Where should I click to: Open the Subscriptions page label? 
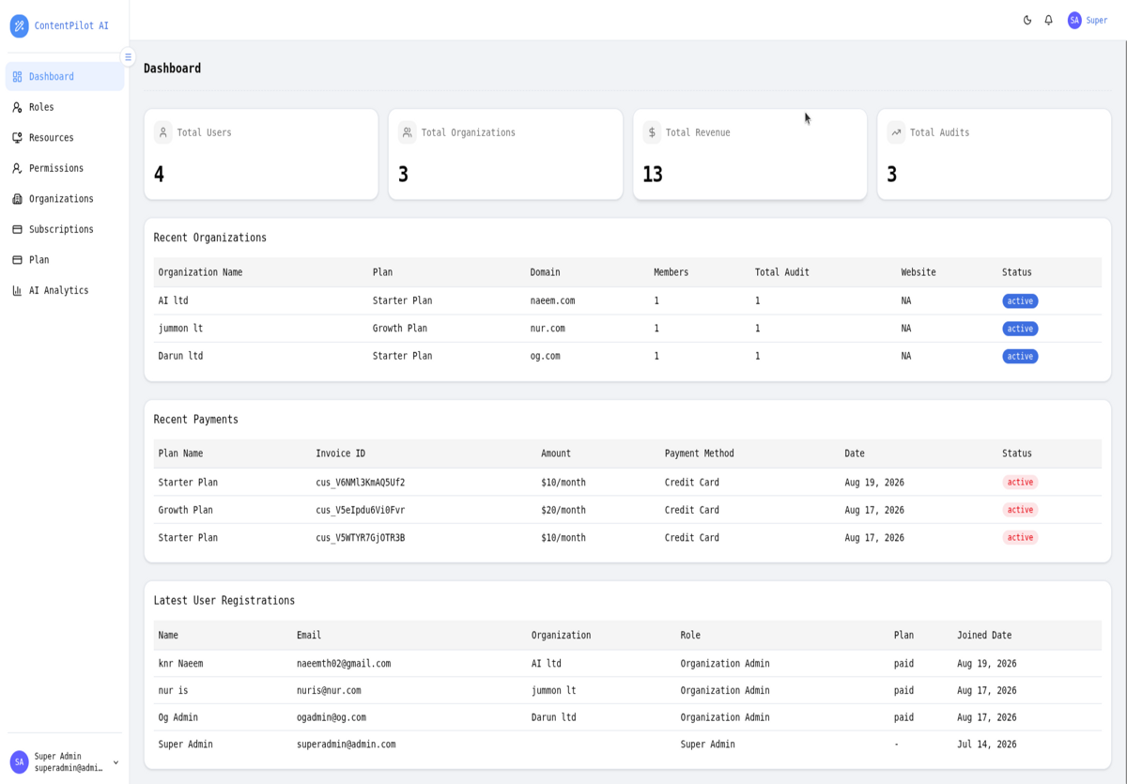point(61,229)
